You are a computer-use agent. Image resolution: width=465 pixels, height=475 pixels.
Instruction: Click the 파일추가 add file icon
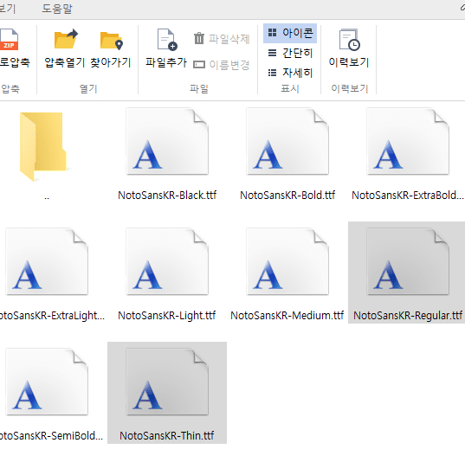pos(167,40)
